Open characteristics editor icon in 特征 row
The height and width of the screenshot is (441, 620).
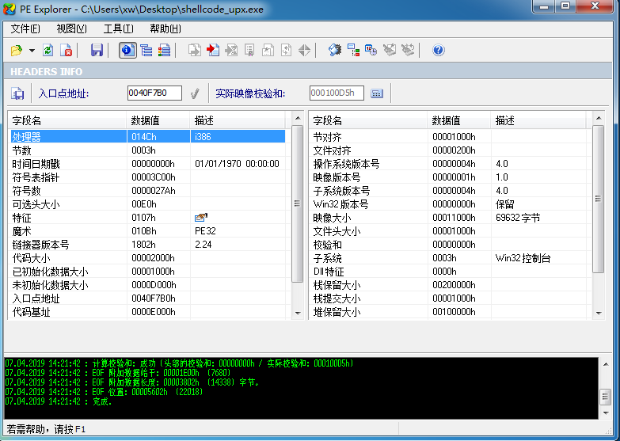(201, 217)
